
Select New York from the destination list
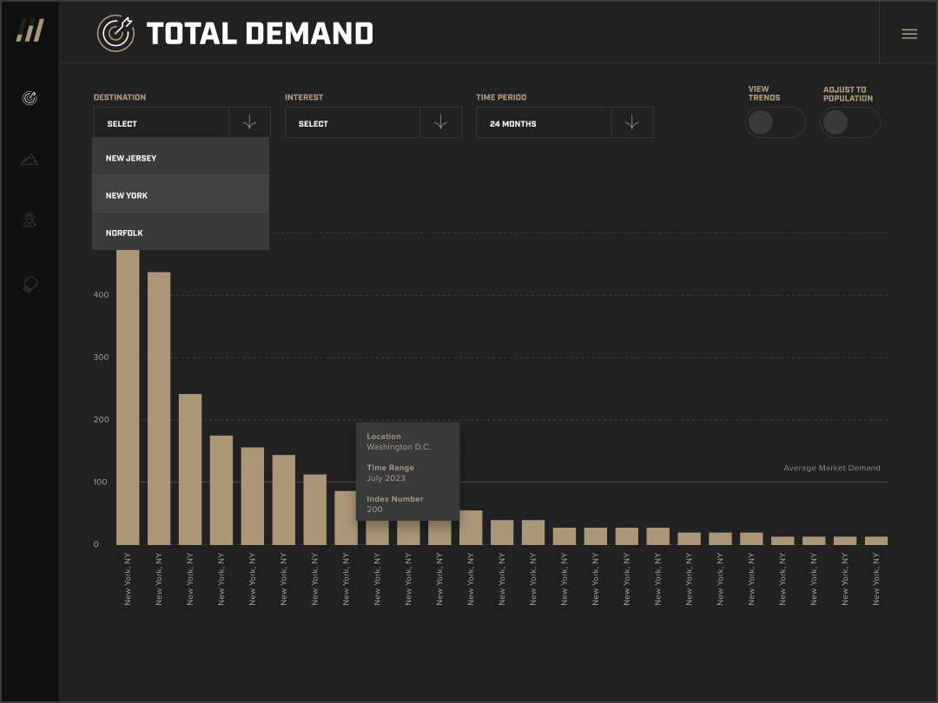180,194
